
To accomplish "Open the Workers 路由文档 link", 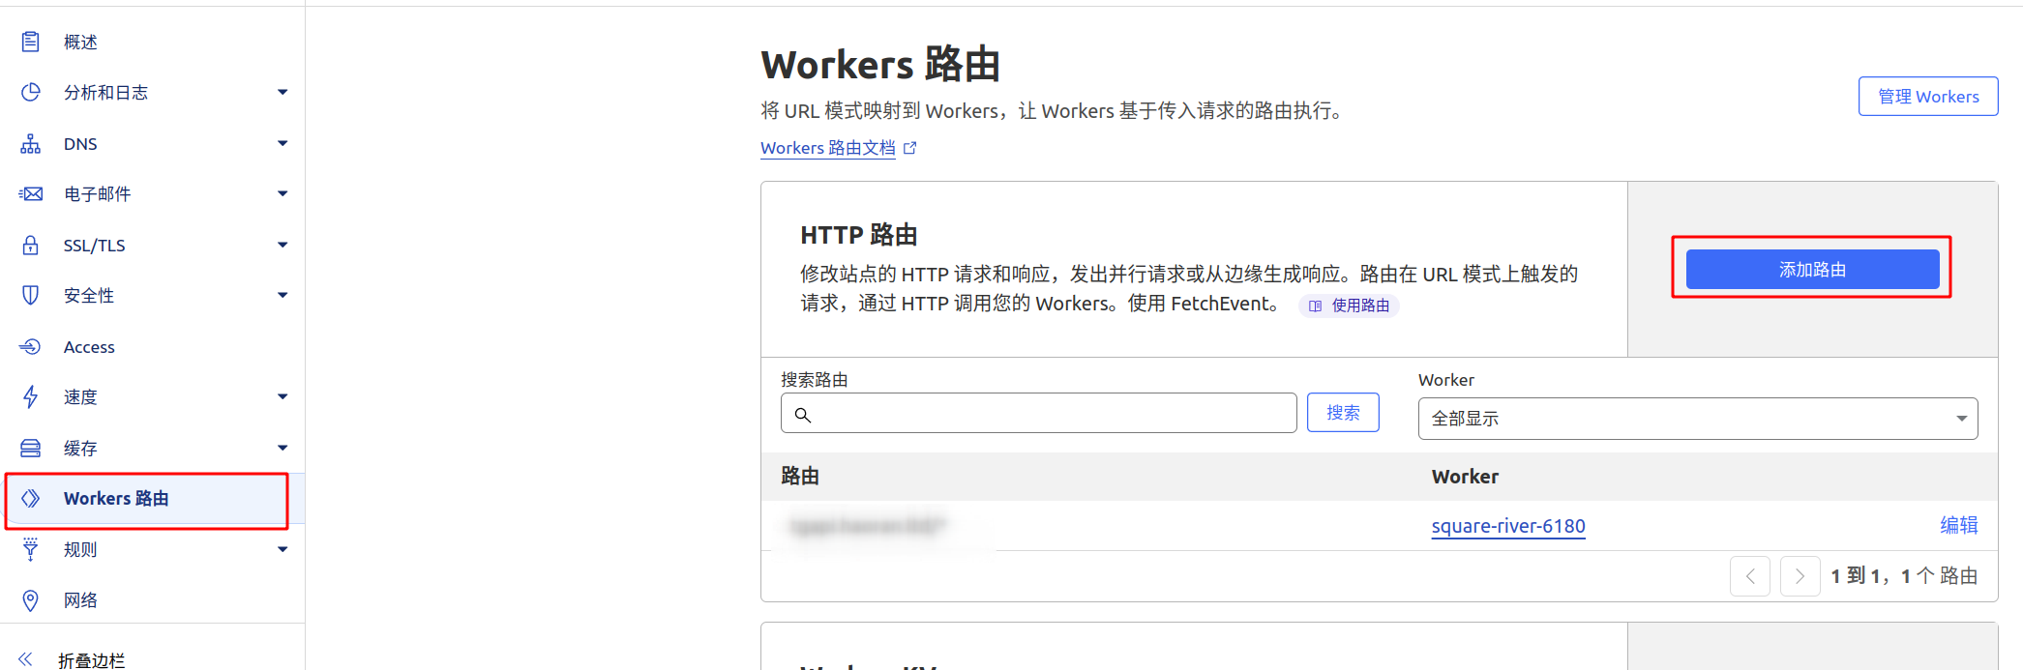I will tap(828, 148).
